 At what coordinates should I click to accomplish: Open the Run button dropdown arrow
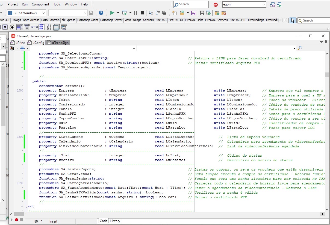coord(118,13)
